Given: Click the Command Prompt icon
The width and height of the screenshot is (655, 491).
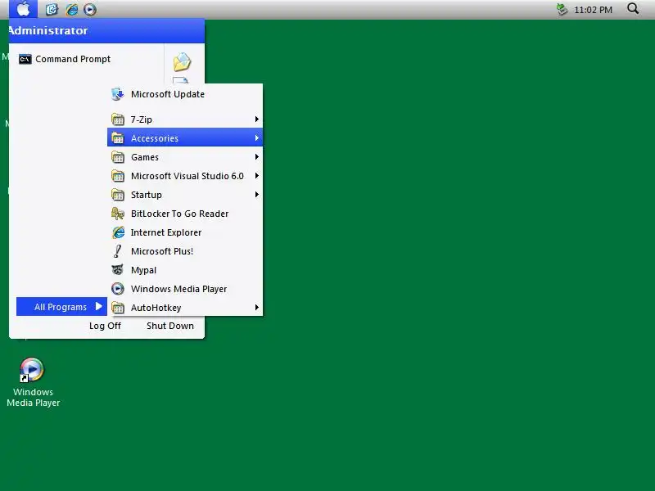Looking at the screenshot, I should click(25, 59).
